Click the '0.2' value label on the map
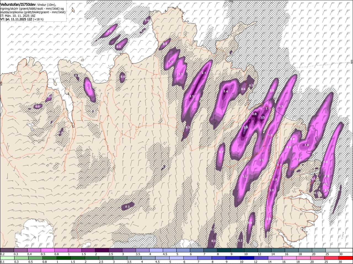 127,207
